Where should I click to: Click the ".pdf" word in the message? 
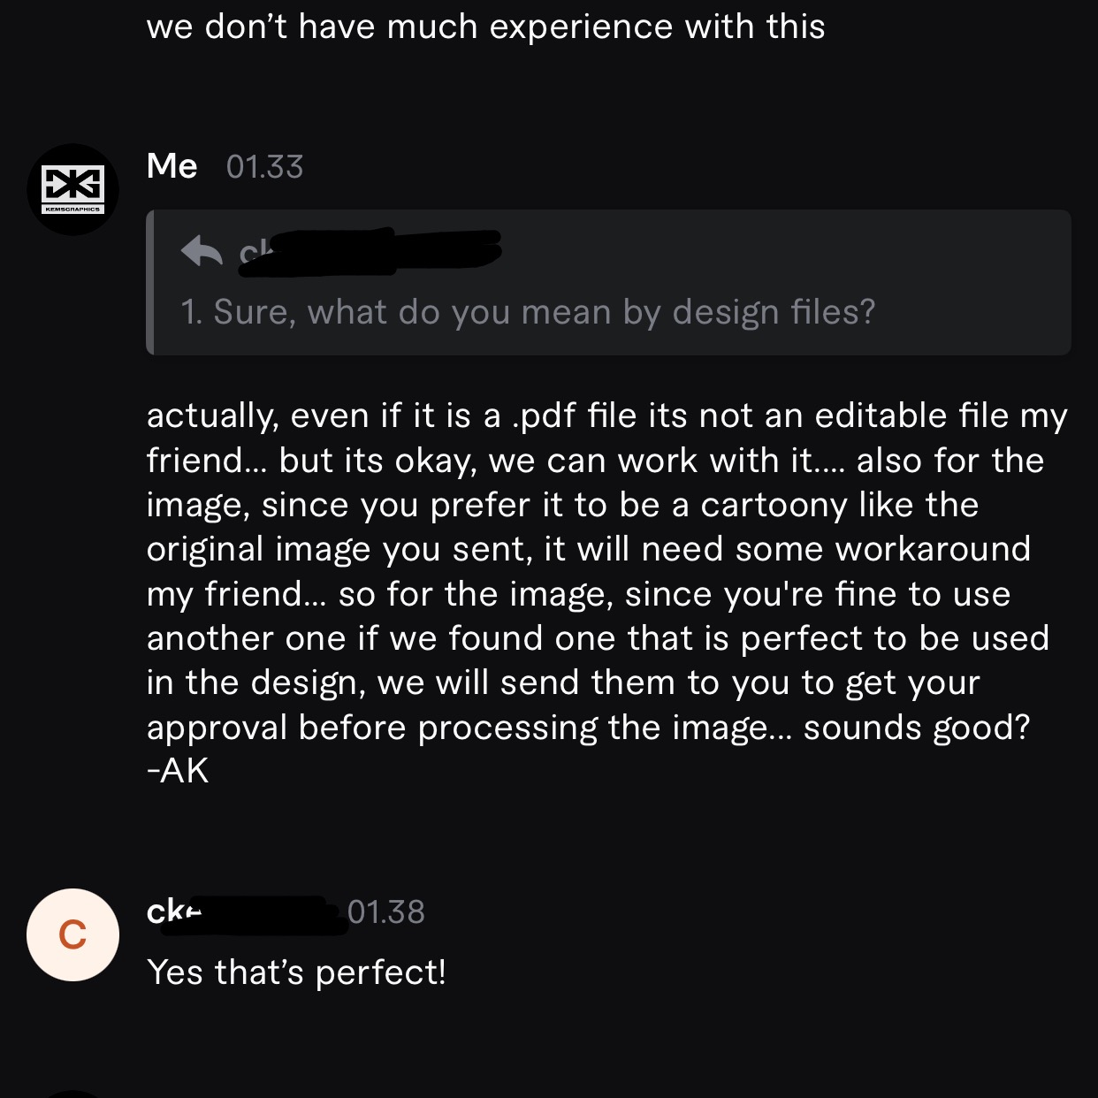545,416
